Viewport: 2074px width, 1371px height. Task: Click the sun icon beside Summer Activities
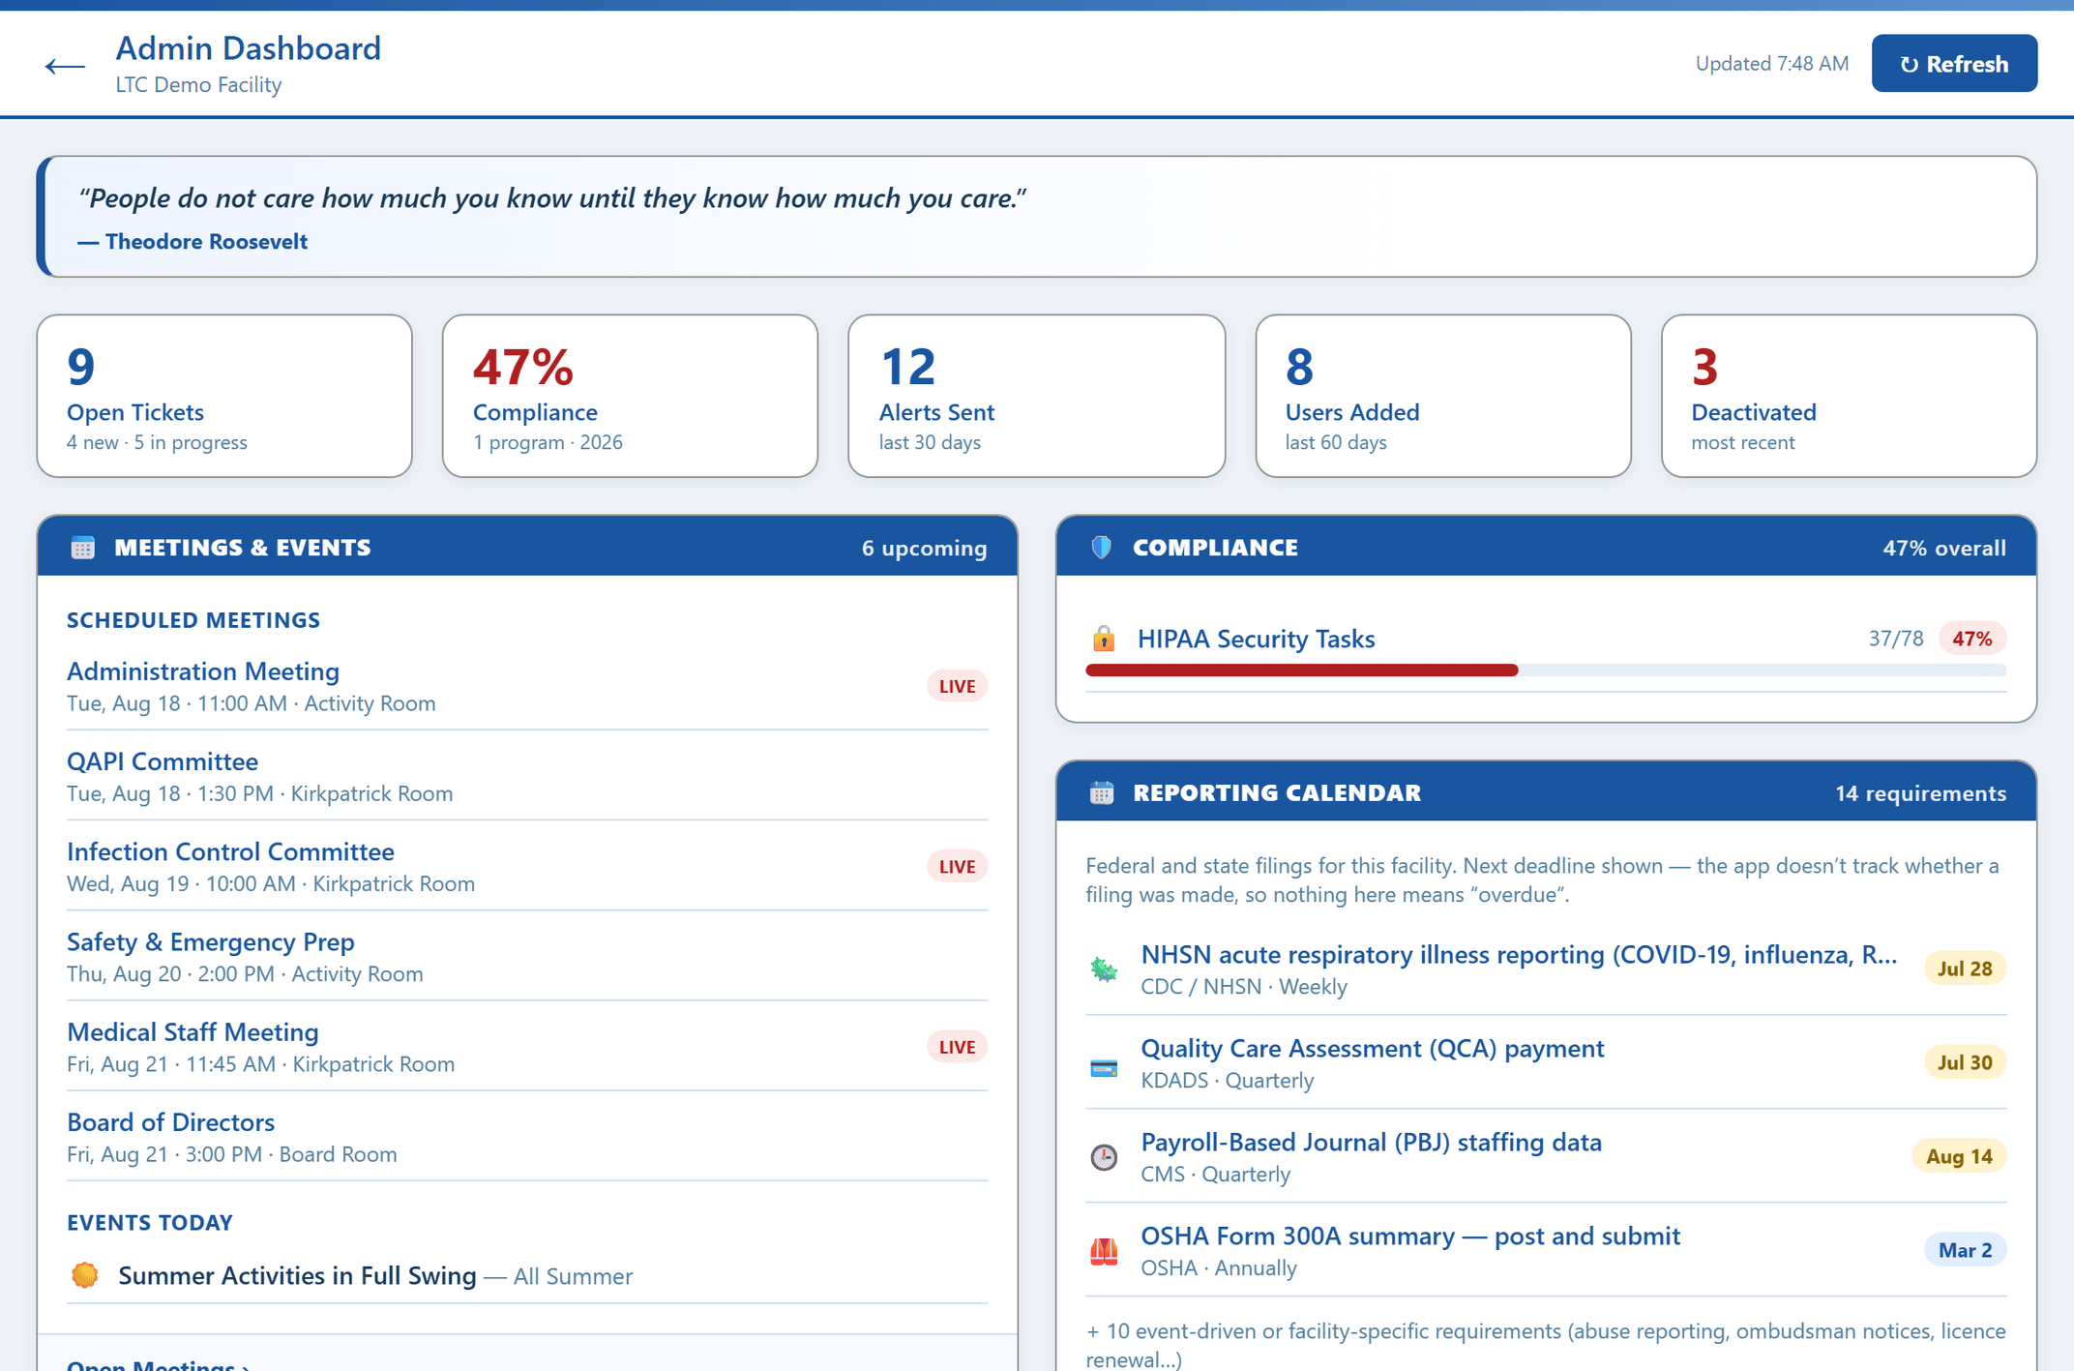click(x=85, y=1275)
